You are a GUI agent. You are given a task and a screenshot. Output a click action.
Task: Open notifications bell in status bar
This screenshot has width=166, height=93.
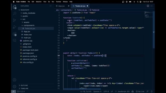pos(152,91)
